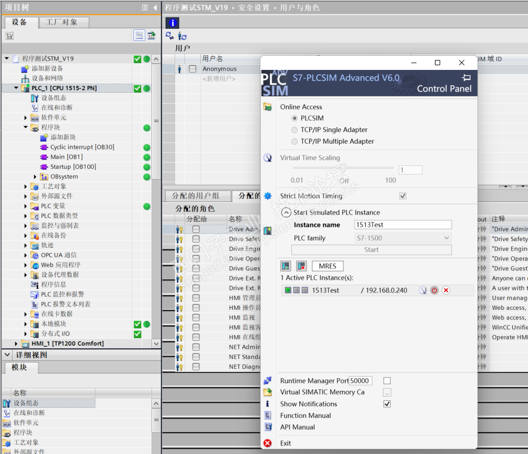Click the RUN mode icon next to MRES

[x=286, y=266]
